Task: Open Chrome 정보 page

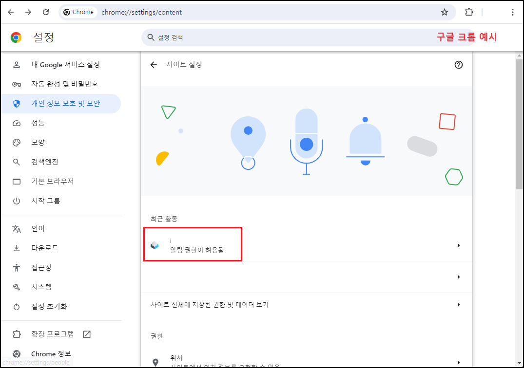Action: pos(61,354)
